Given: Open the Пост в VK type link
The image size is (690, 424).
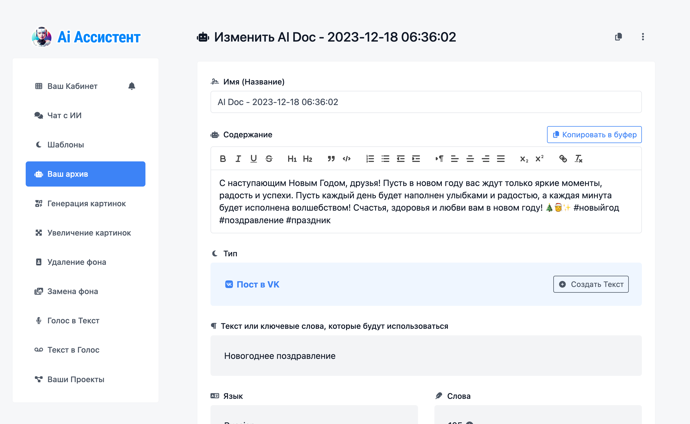Looking at the screenshot, I should [x=258, y=284].
